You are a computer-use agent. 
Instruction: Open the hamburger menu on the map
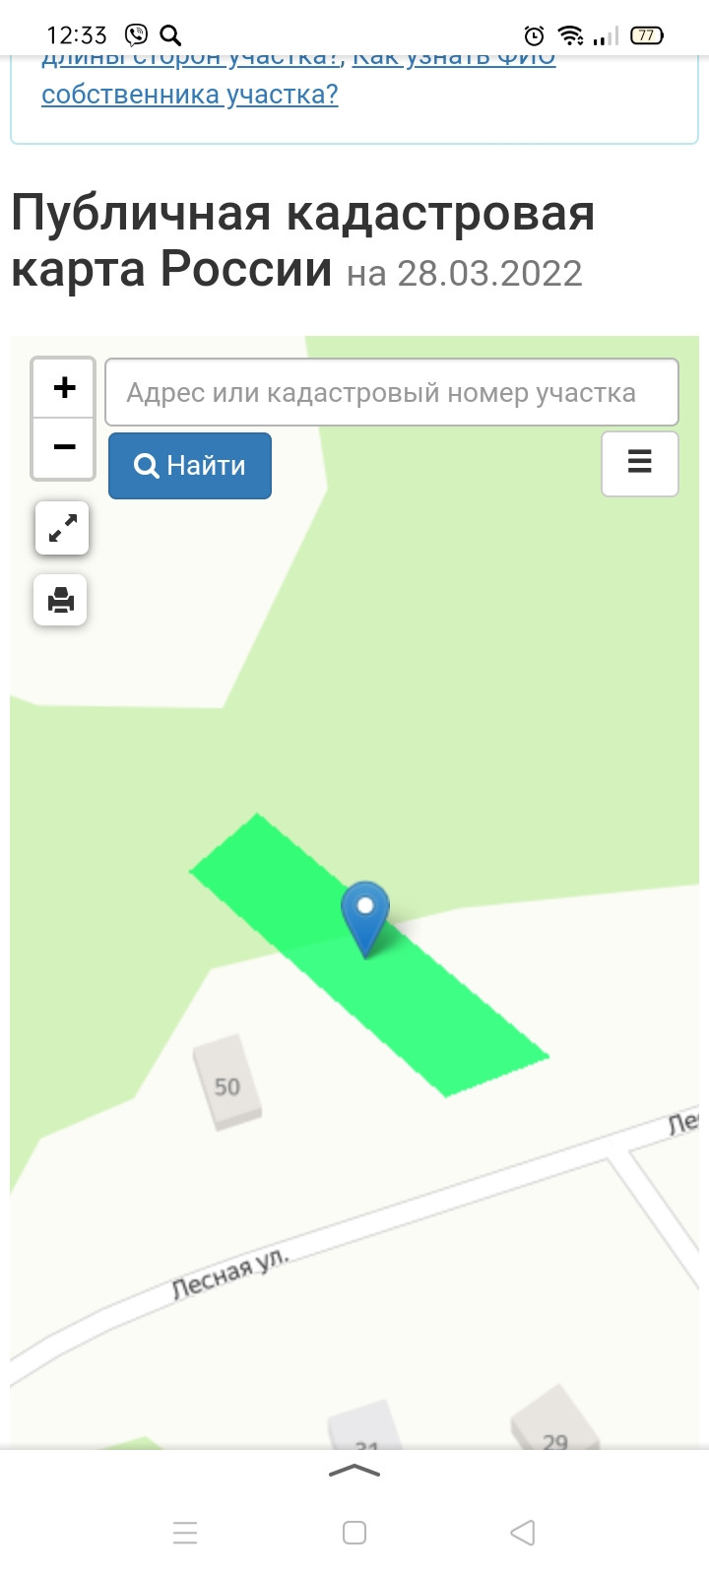pyautogui.click(x=640, y=463)
